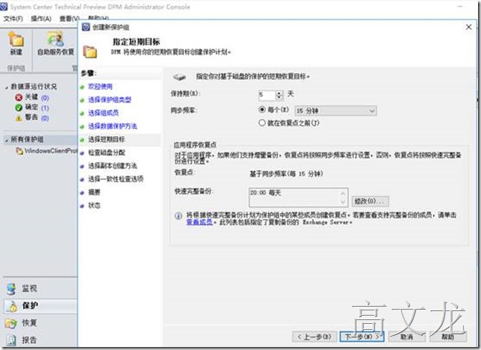Viewport: 481px width, 350px height.
Task: Click the 选择一致性检查选项 step label
Action: [116, 179]
